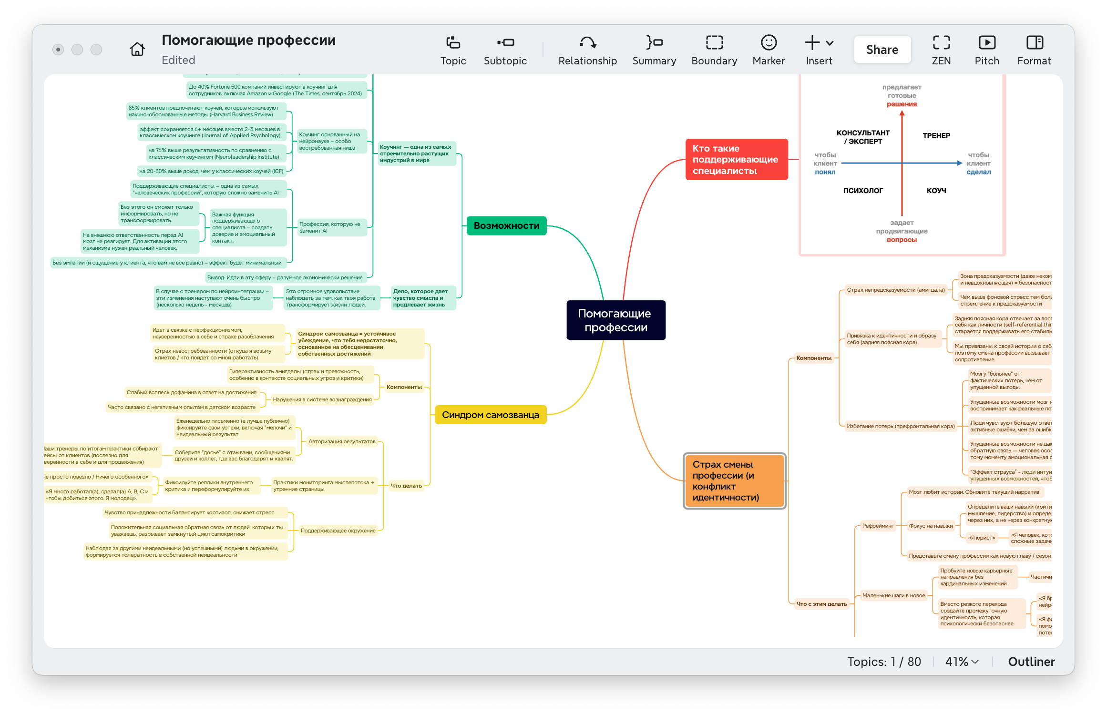Screen dimensions: 1107x715
Task: Click the document title Помогающие профессии
Action: point(248,41)
